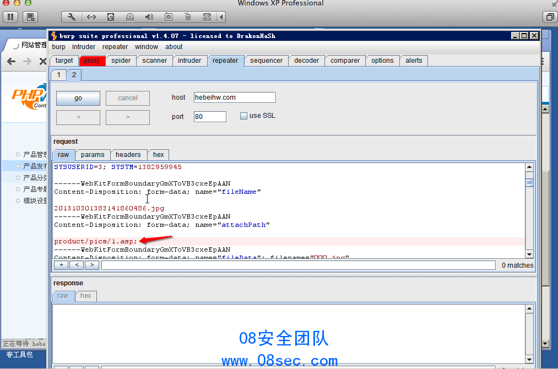Click the request search text field
558x369 pixels.
point(298,265)
